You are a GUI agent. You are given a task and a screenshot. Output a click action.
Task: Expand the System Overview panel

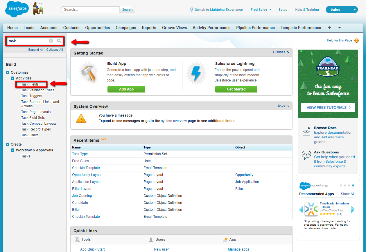pyautogui.click(x=283, y=106)
